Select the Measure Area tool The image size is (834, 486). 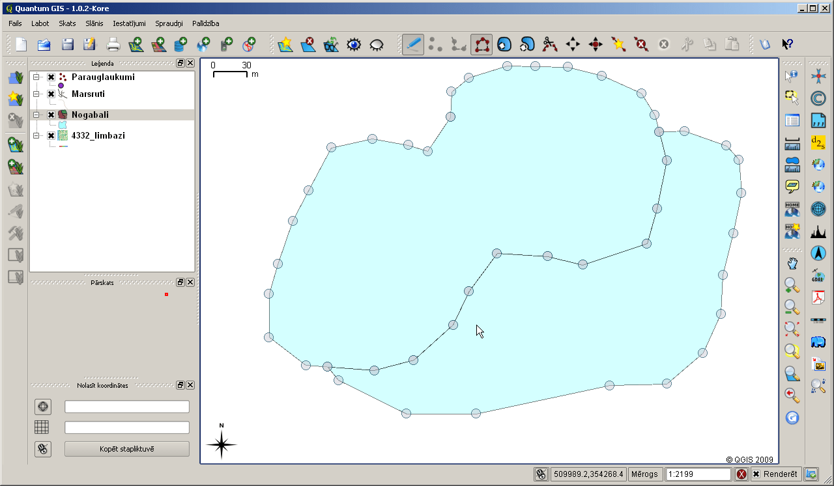point(792,165)
